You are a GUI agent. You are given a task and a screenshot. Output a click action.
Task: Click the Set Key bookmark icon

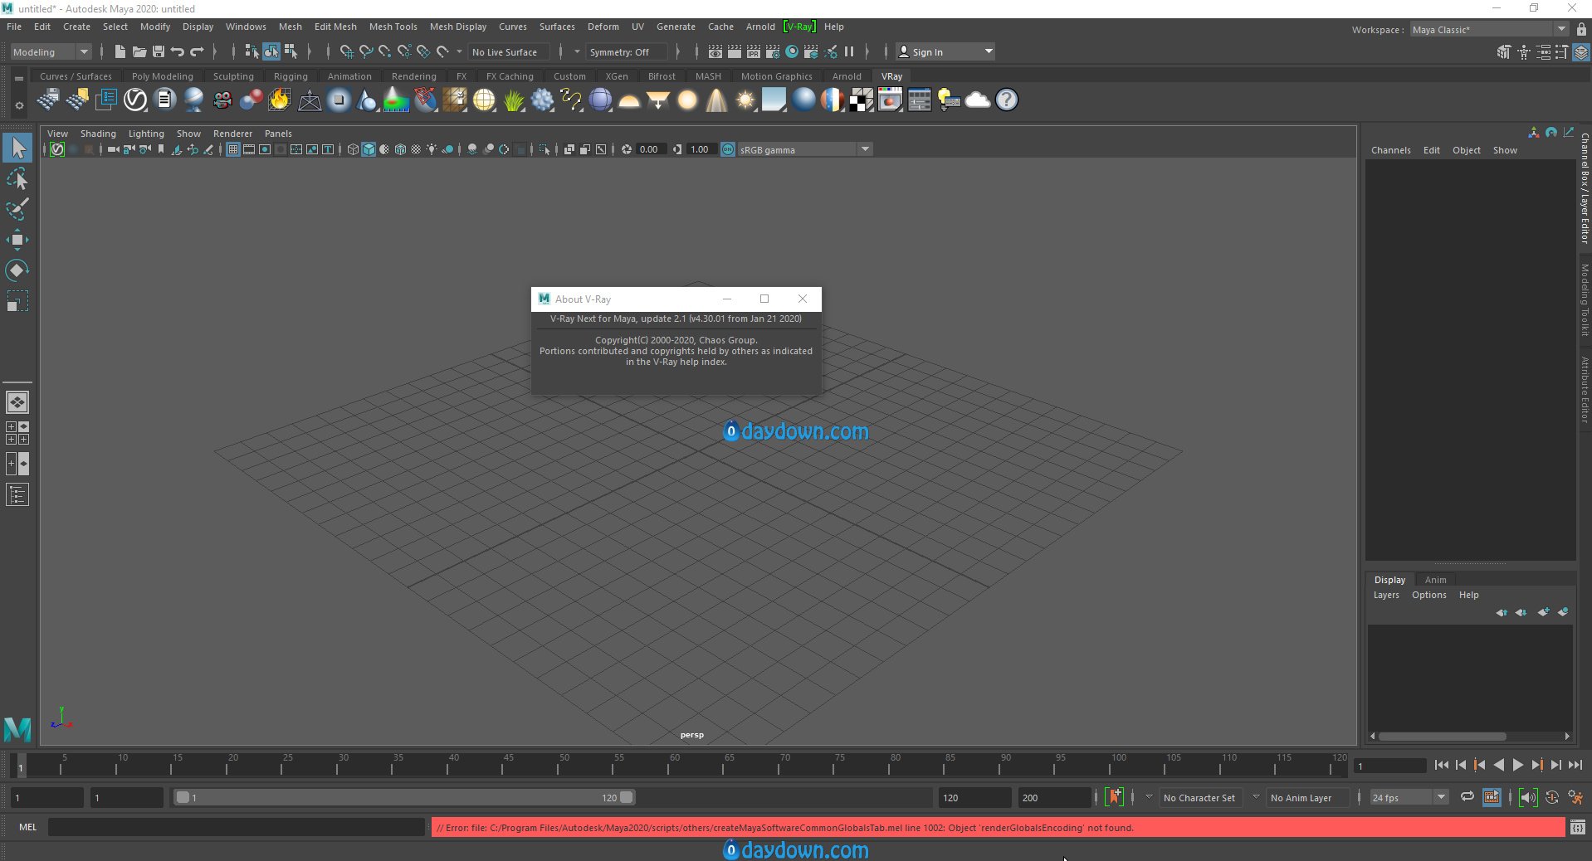1115,797
